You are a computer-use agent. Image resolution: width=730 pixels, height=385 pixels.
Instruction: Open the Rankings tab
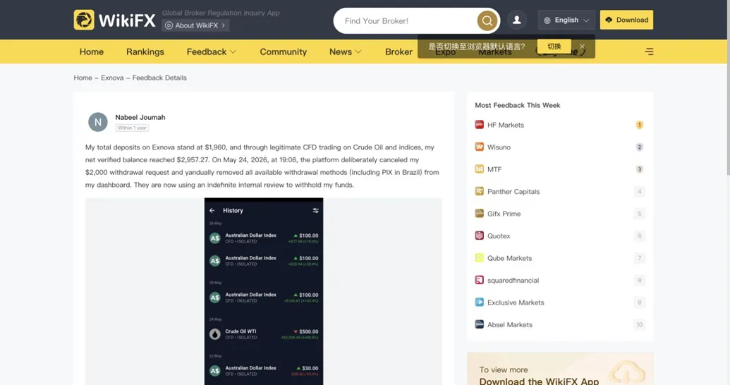pos(145,51)
